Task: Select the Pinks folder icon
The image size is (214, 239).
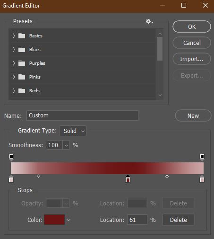Action: pos(22,77)
